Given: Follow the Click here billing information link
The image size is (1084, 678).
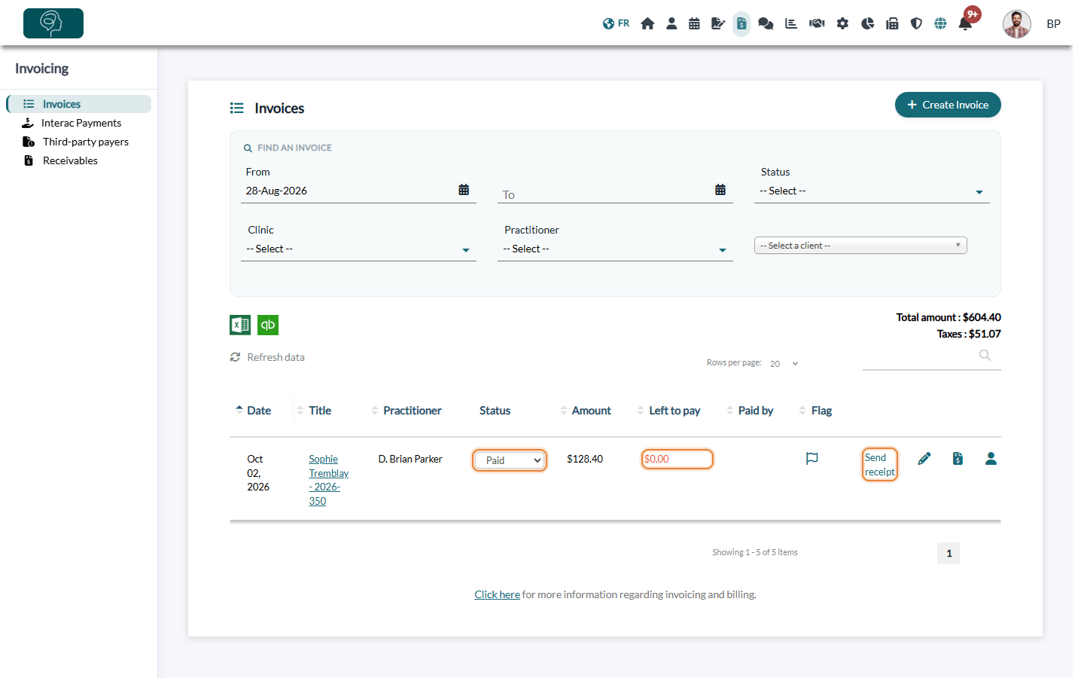Looking at the screenshot, I should (497, 594).
